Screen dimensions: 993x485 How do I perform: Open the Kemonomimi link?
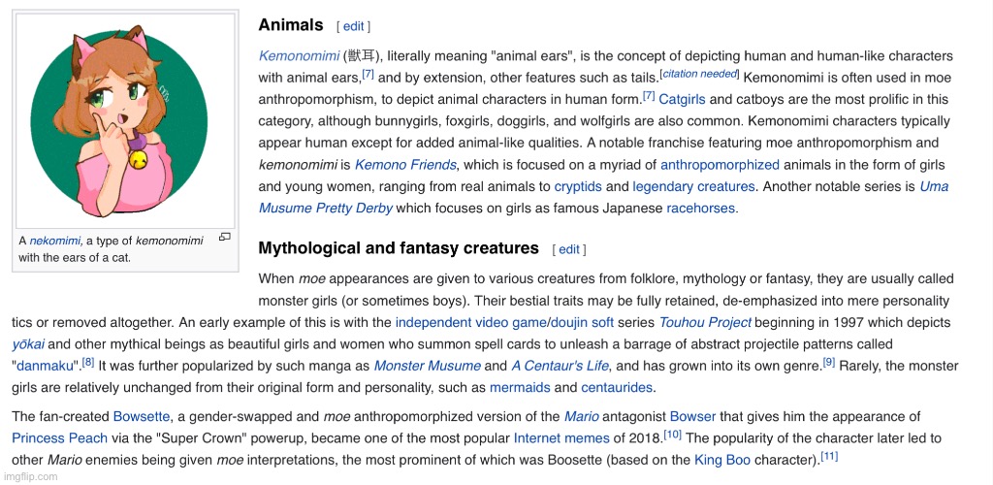point(299,55)
